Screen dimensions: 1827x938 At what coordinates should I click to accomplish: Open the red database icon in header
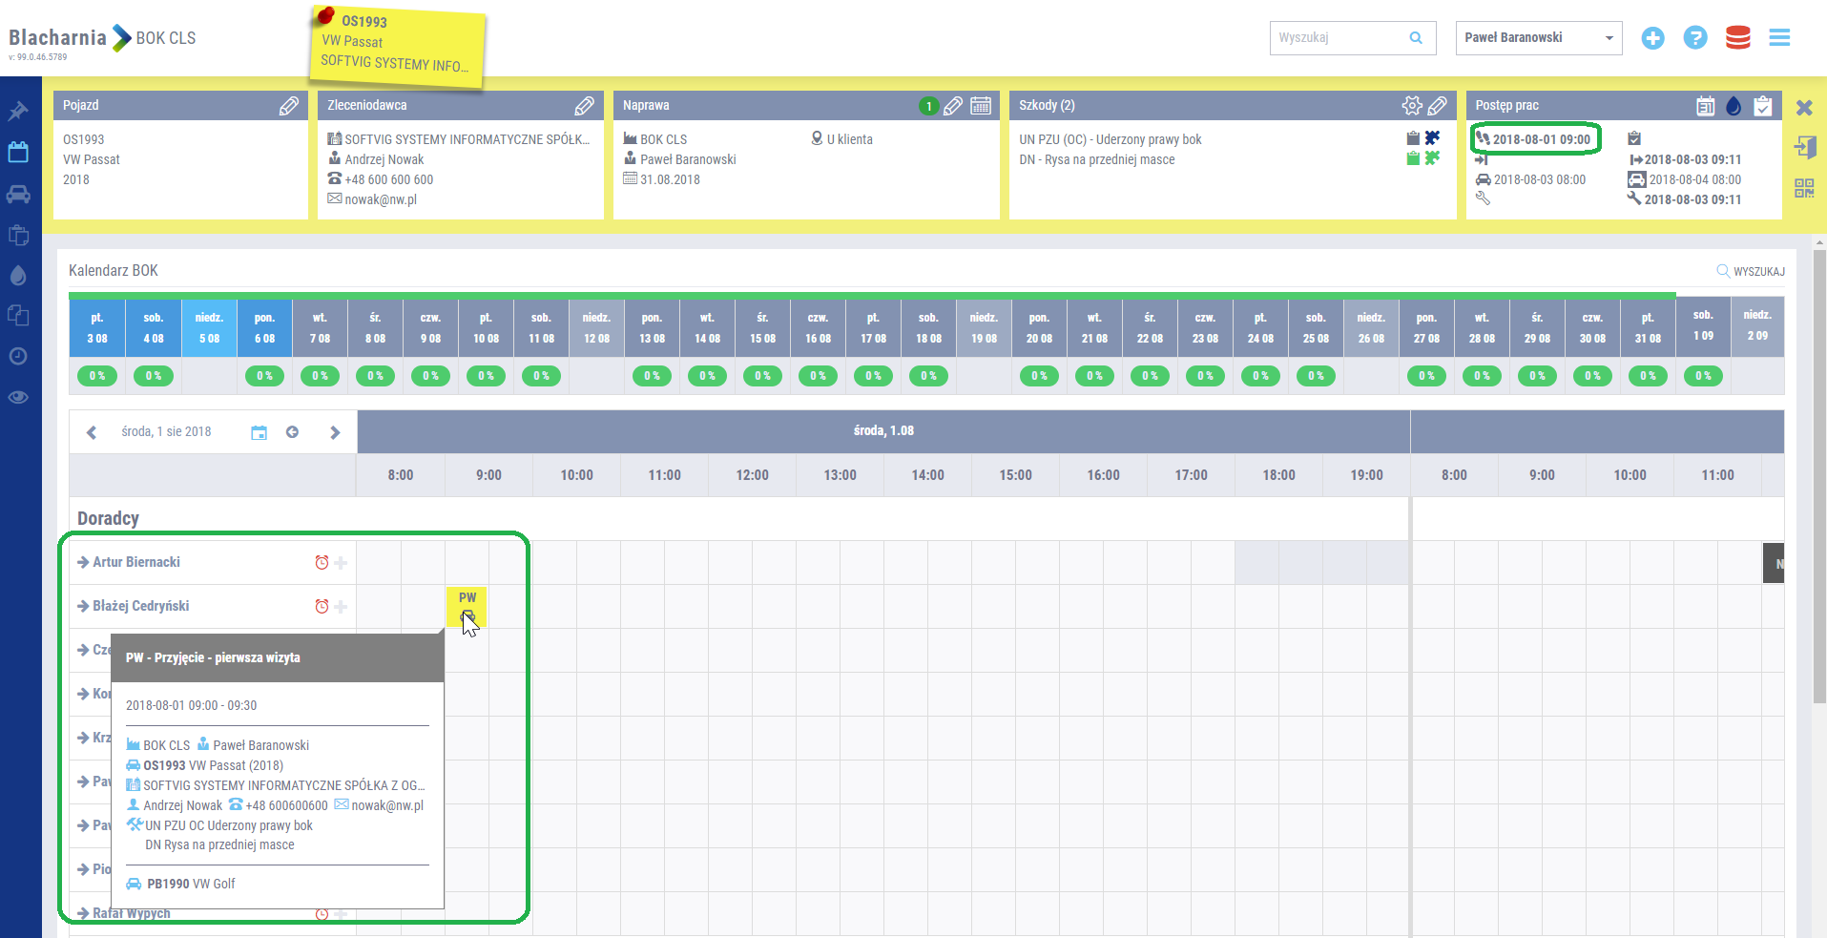tap(1737, 38)
